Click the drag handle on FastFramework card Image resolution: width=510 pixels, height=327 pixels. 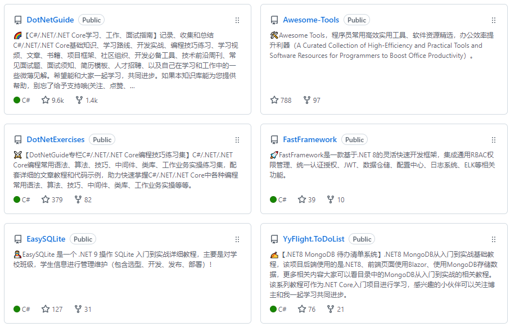point(493,140)
